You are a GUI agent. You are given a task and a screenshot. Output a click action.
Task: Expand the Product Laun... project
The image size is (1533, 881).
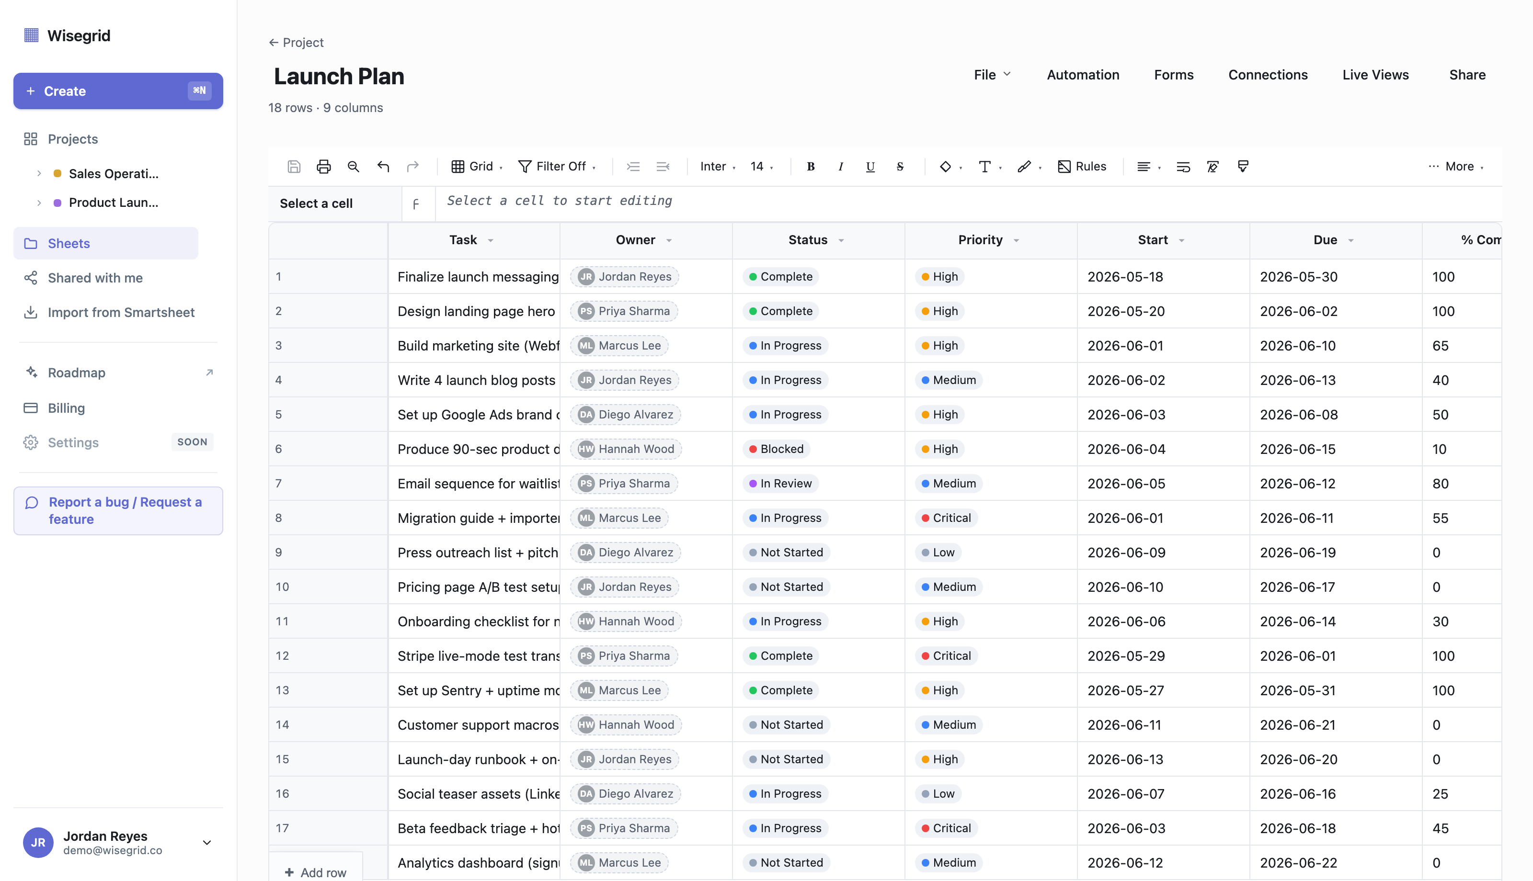(39, 203)
